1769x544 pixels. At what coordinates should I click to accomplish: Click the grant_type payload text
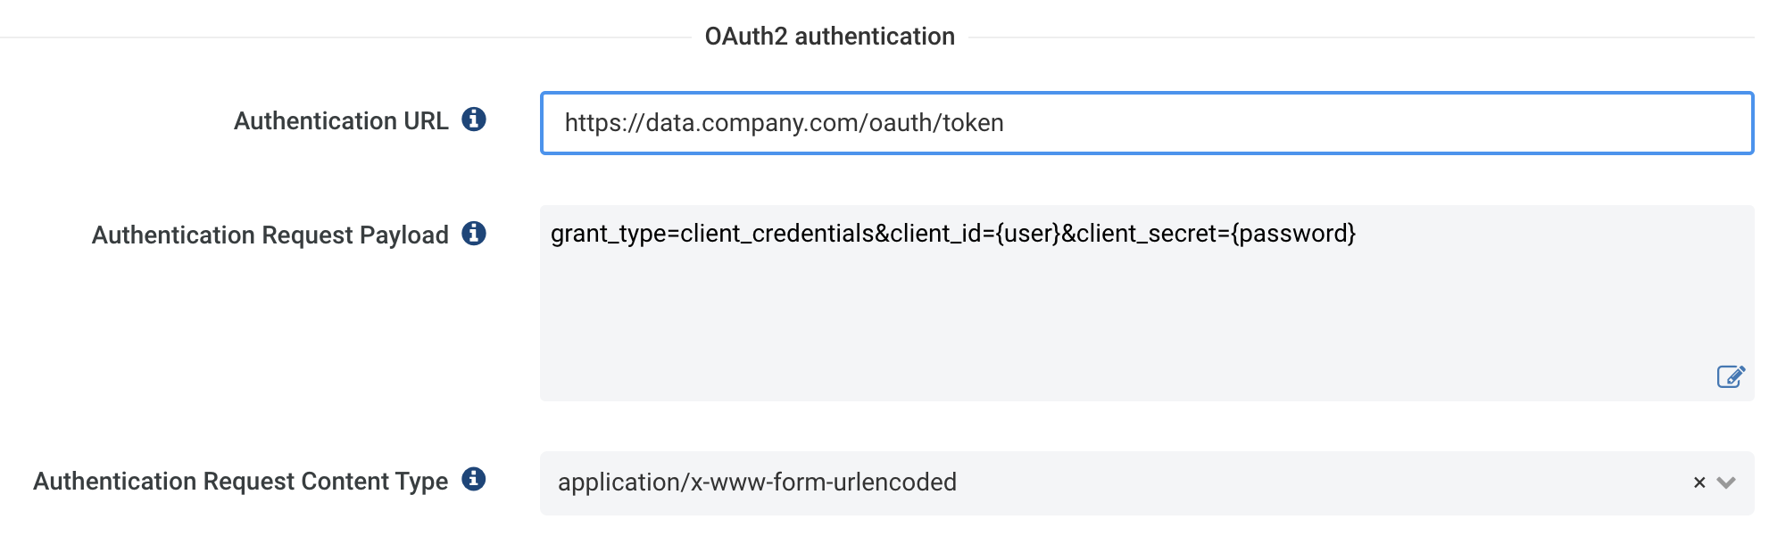coord(953,234)
